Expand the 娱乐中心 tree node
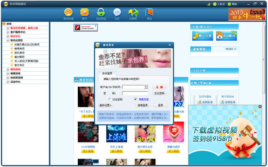Image resolution: width=268 pixels, height=167 pixels. (8, 36)
